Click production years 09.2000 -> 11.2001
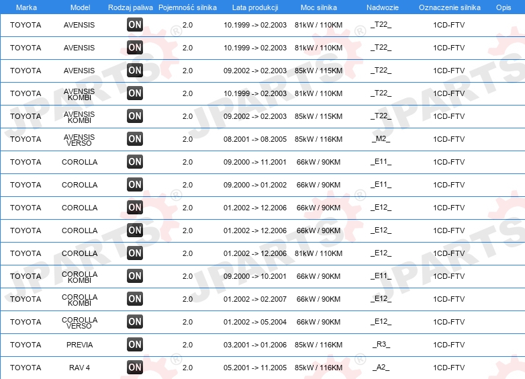Screen dimensions: 525x379 [x=255, y=162]
